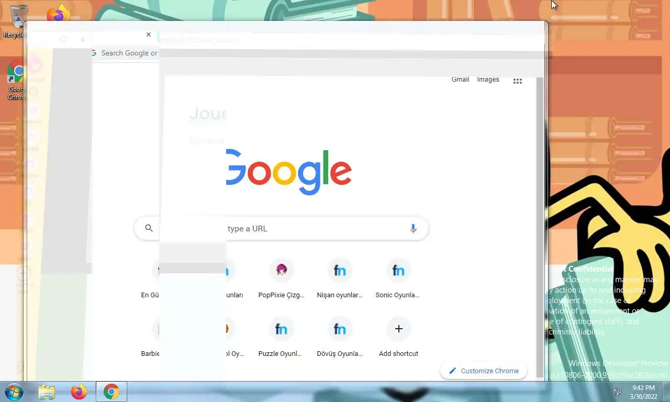This screenshot has width=670, height=402.
Task: Select the Firefox icon on the desktop
Action: pos(58,15)
